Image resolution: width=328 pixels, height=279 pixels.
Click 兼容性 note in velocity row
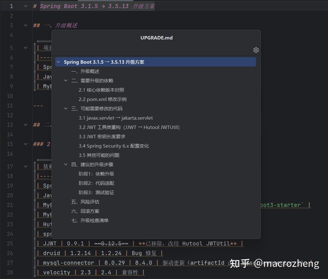[130, 272]
